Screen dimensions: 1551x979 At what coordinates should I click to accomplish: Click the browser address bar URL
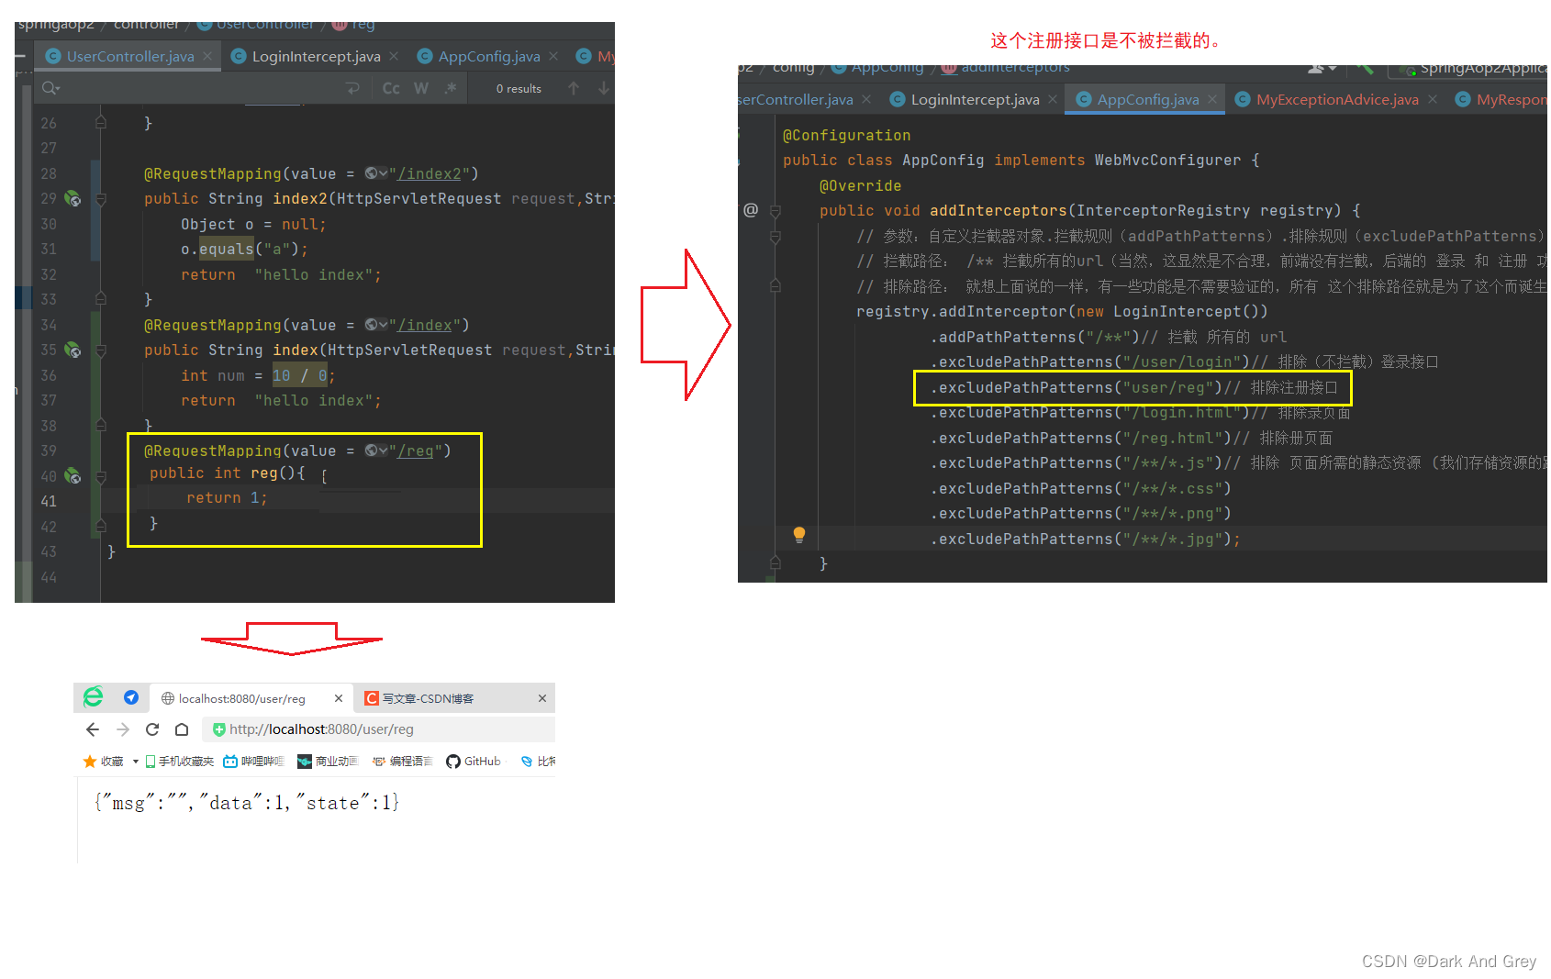[x=321, y=729]
